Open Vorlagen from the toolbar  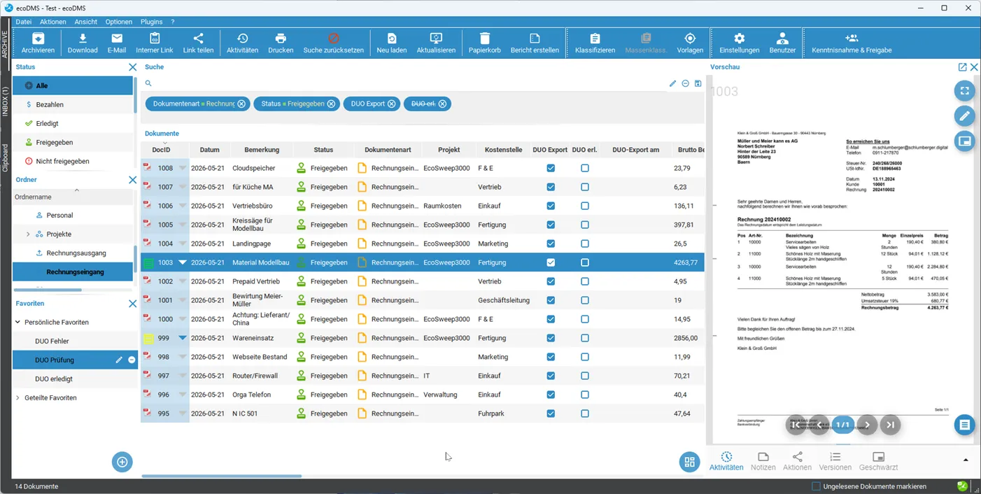690,43
